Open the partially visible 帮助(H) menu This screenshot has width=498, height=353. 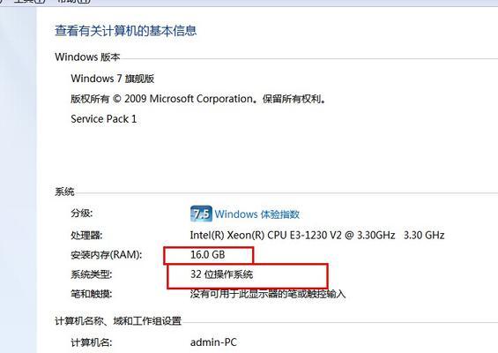(74, 1)
